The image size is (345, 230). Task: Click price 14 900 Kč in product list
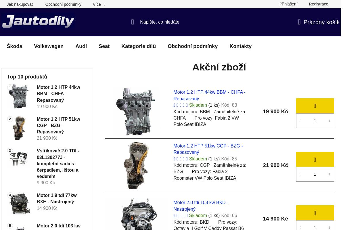tap(275, 219)
